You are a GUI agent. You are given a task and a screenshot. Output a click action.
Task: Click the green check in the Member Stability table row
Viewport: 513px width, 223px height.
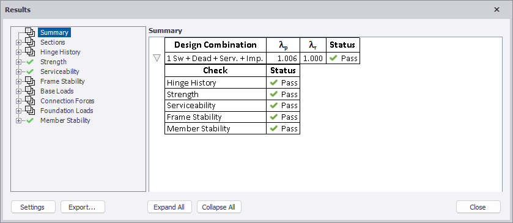tap(273, 128)
